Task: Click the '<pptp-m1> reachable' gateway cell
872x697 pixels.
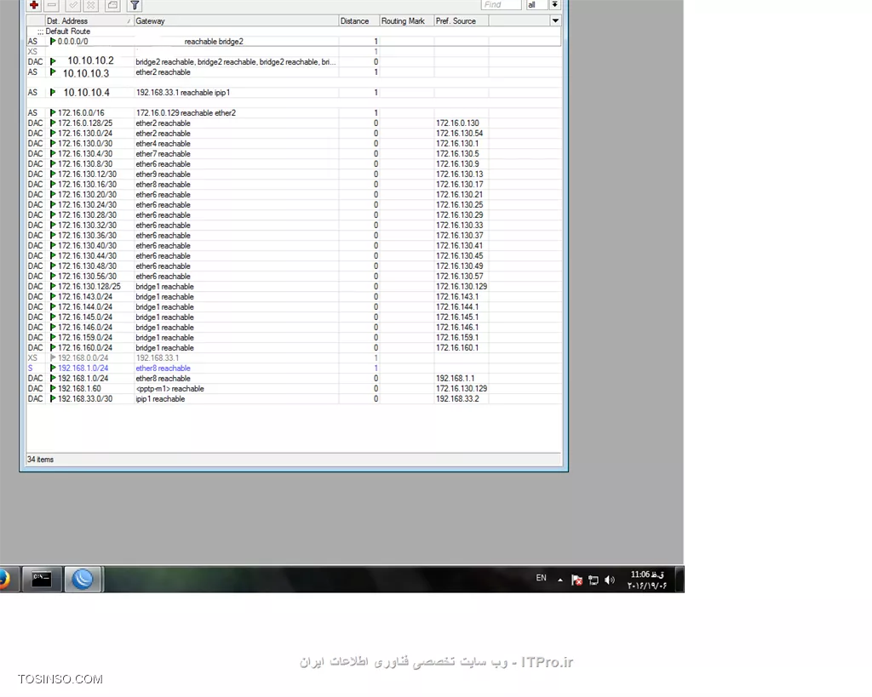Action: pos(170,389)
